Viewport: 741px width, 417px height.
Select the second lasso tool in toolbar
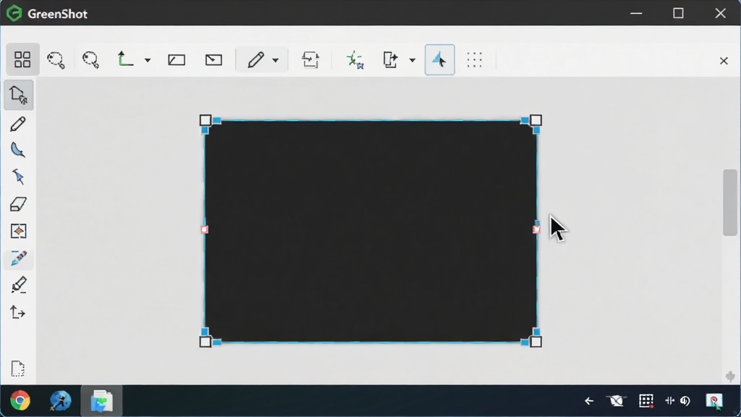coord(90,60)
